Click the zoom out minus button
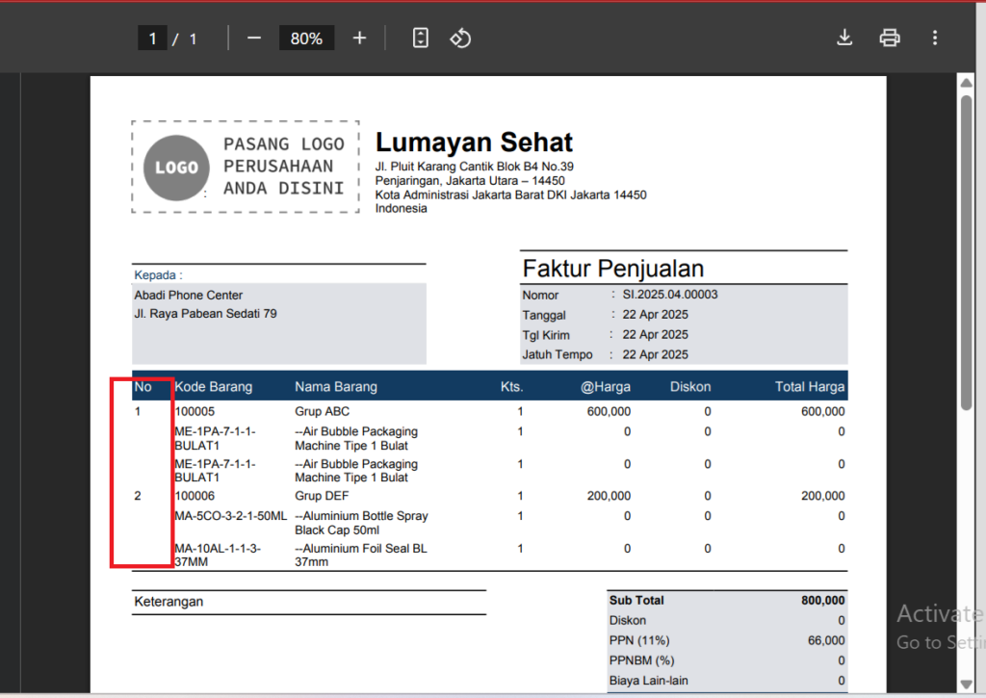Viewport: 986px width, 698px height. (254, 39)
